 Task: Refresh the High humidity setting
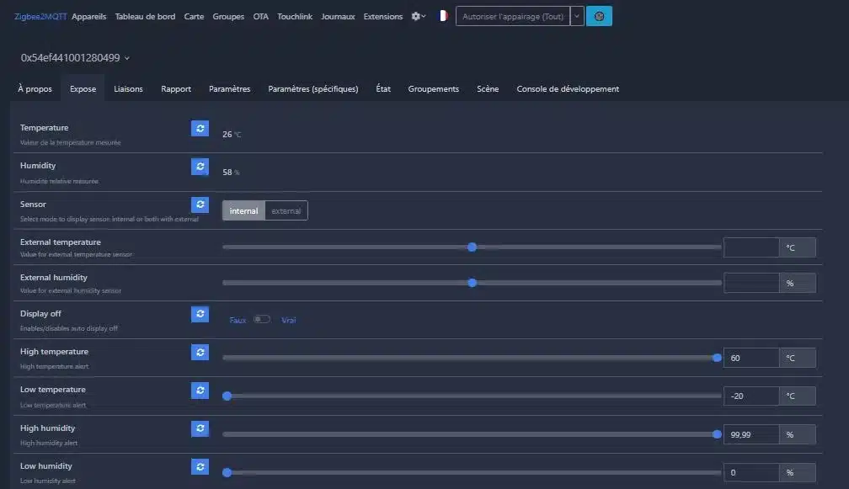pos(200,428)
